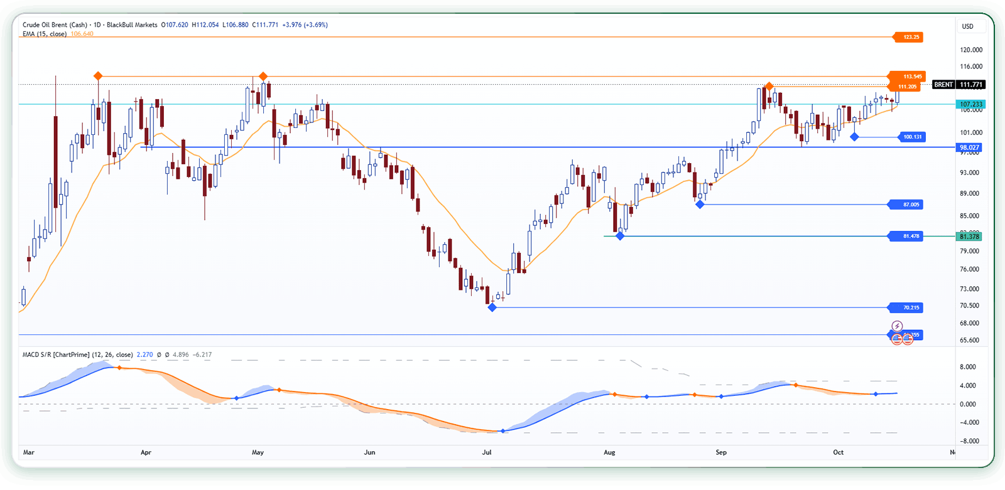
Task: Click the May label on time axis
Action: point(258,452)
